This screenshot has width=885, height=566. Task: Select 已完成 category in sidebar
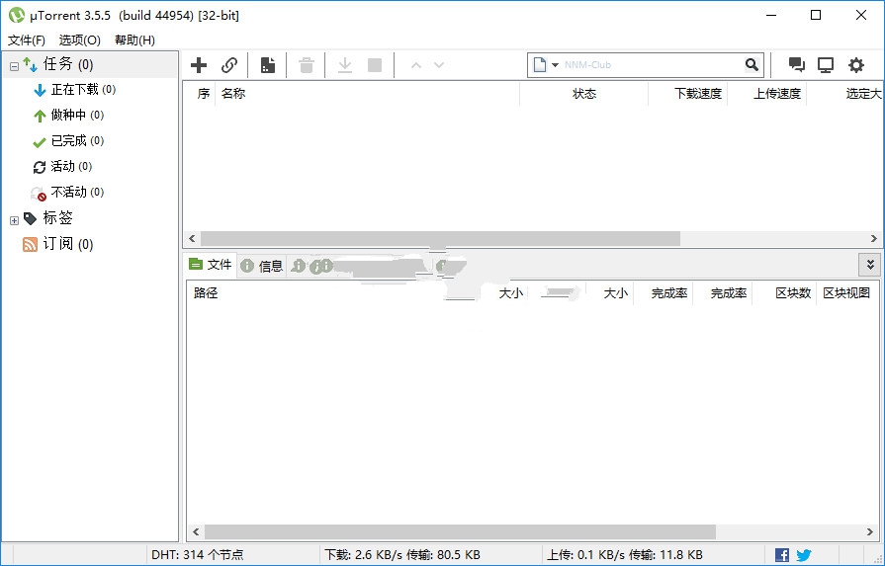68,141
